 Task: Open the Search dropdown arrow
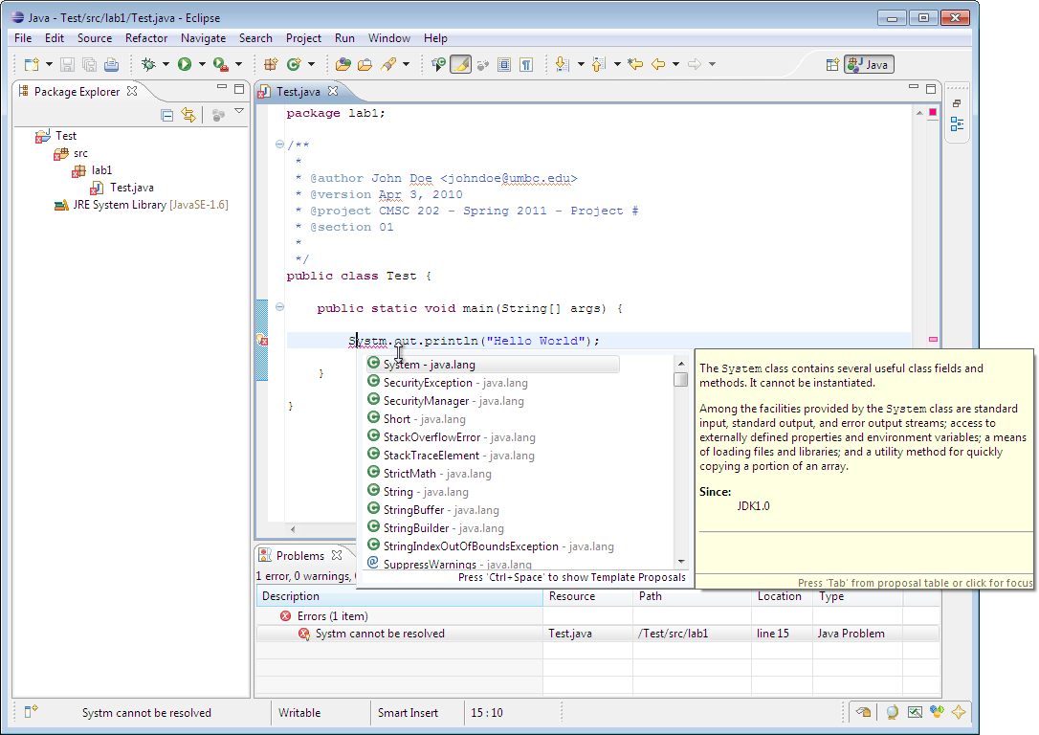406,64
